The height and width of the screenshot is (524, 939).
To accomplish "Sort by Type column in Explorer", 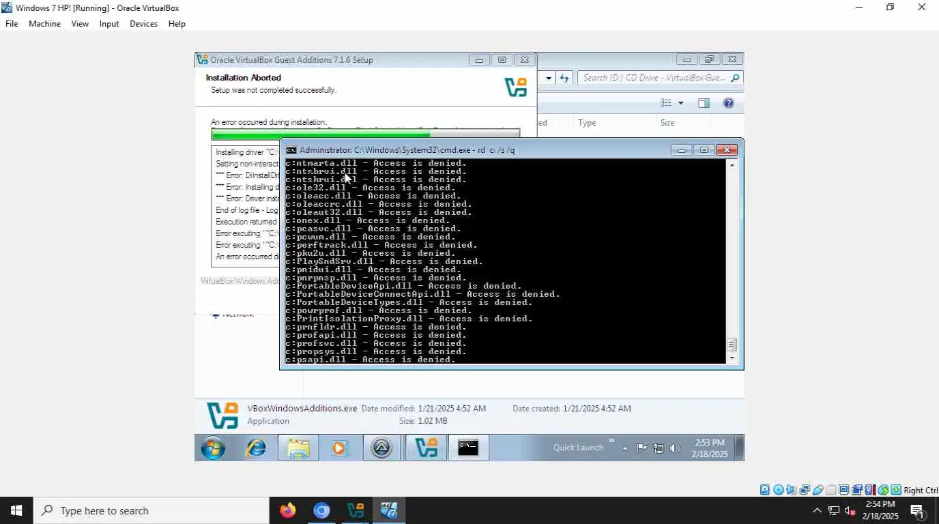I will pyautogui.click(x=587, y=123).
